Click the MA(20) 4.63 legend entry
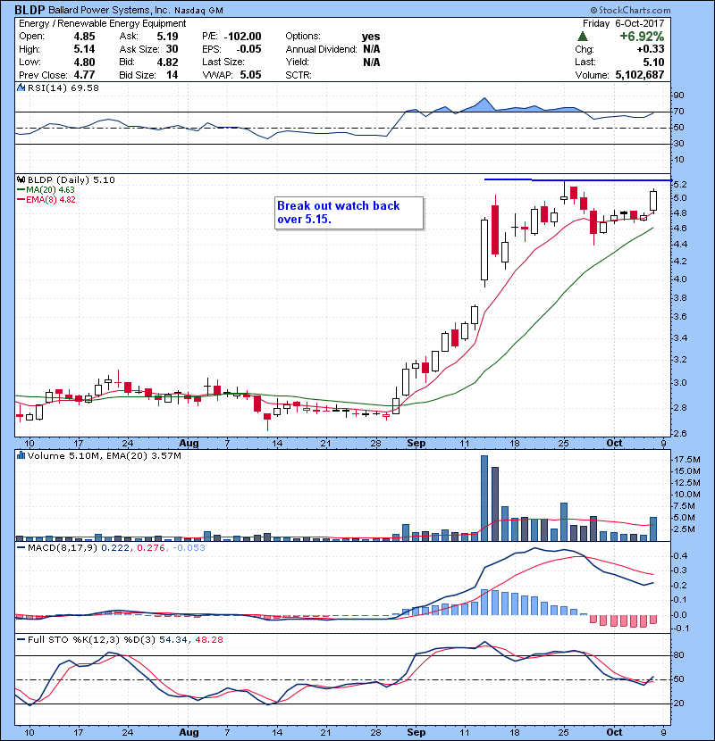This screenshot has height=741, width=715. click(x=46, y=189)
